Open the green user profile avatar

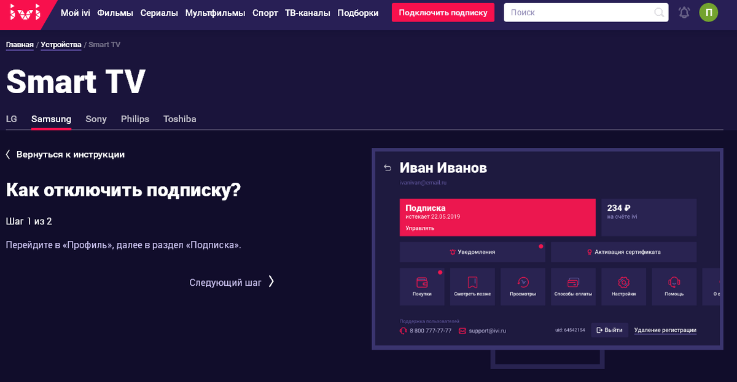[708, 12]
